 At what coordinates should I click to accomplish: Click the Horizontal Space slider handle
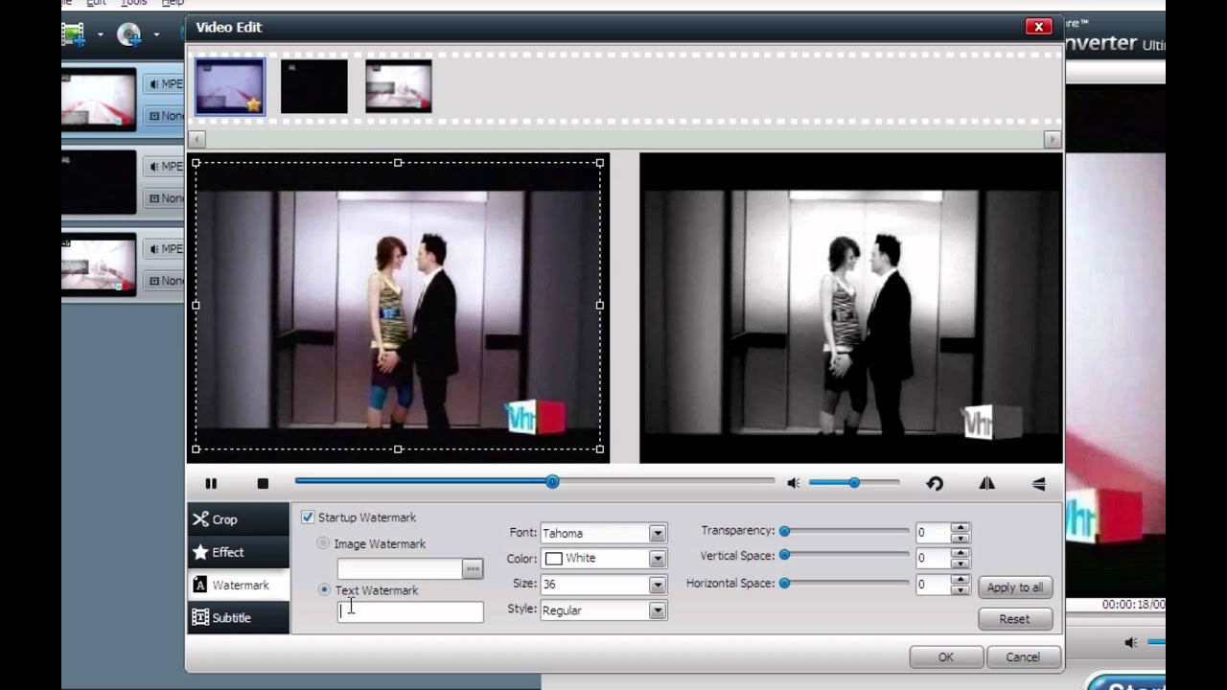[x=784, y=583]
